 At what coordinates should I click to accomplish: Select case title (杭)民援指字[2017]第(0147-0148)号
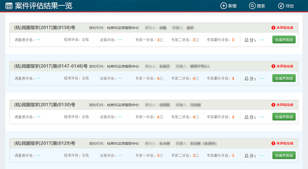(51, 66)
